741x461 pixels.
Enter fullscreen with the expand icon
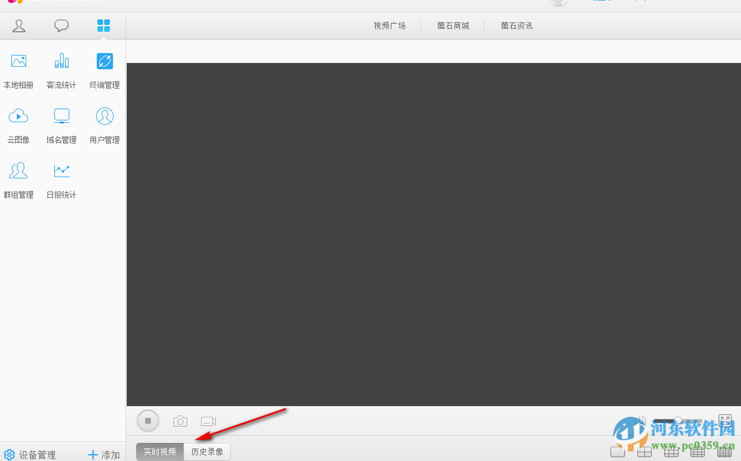pyautogui.click(x=725, y=420)
